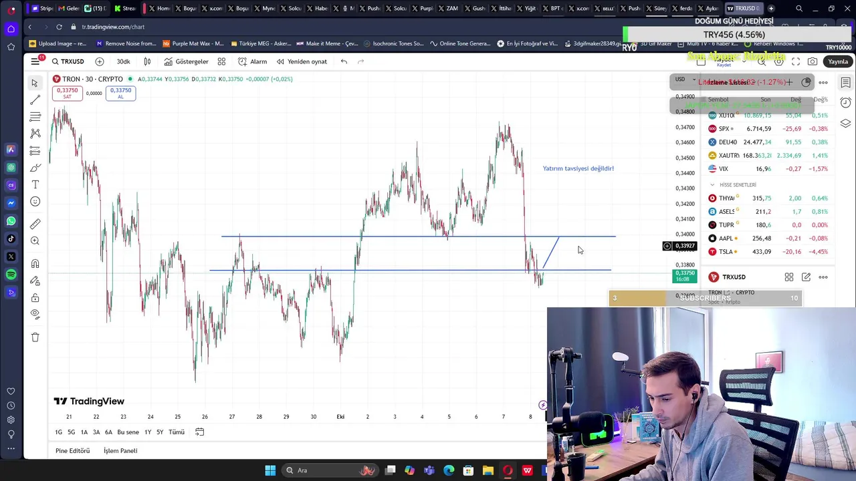Viewport: 856px width, 481px height.
Task: Click the red SAT sell button
Action: pos(67,94)
